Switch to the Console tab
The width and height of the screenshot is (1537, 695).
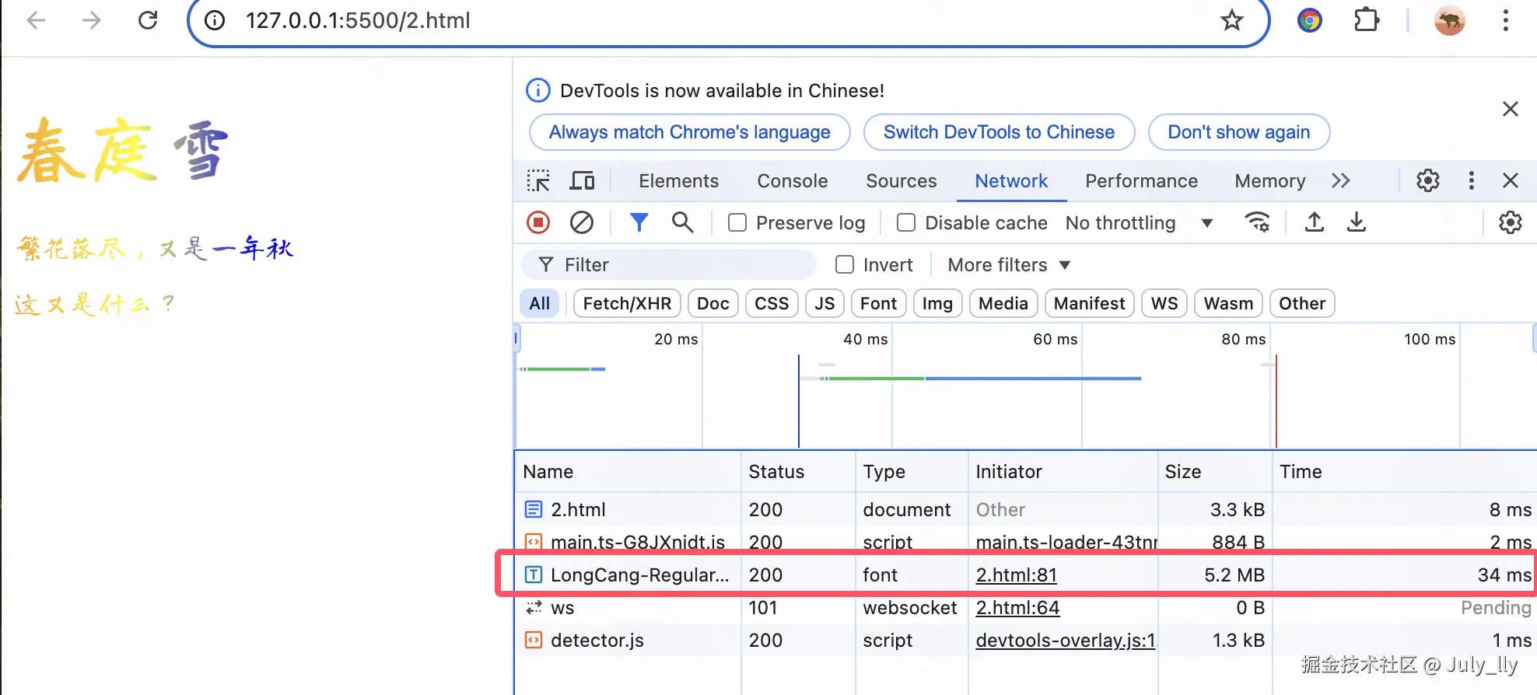(792, 181)
